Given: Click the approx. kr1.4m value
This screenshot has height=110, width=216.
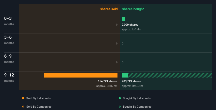Looking at the screenshot, I should (132, 30).
